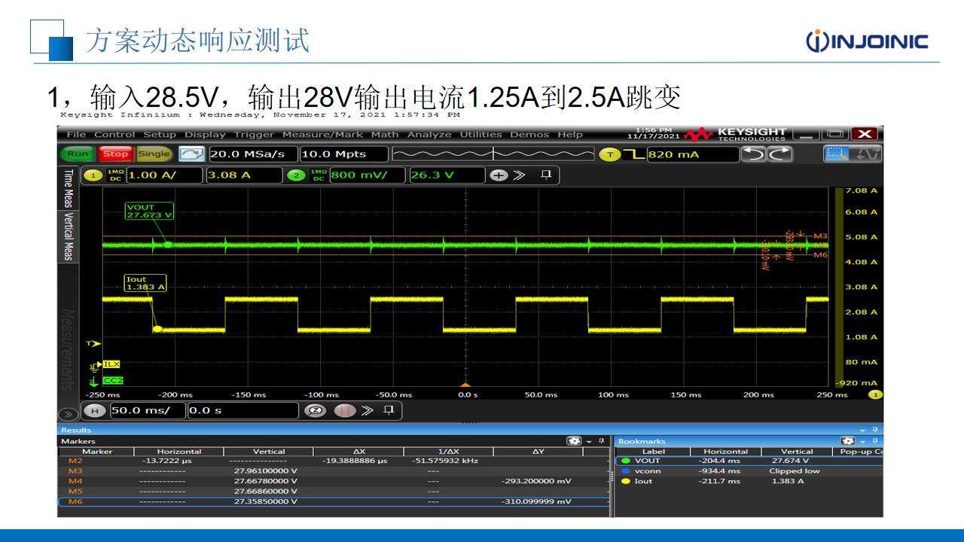Screen dimensions: 964x542
Task: Select the zoom box tool icon
Action: 837,154
